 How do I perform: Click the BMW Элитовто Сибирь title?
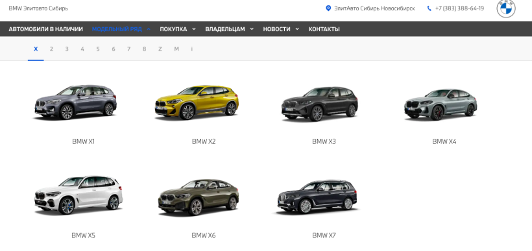[x=38, y=8]
